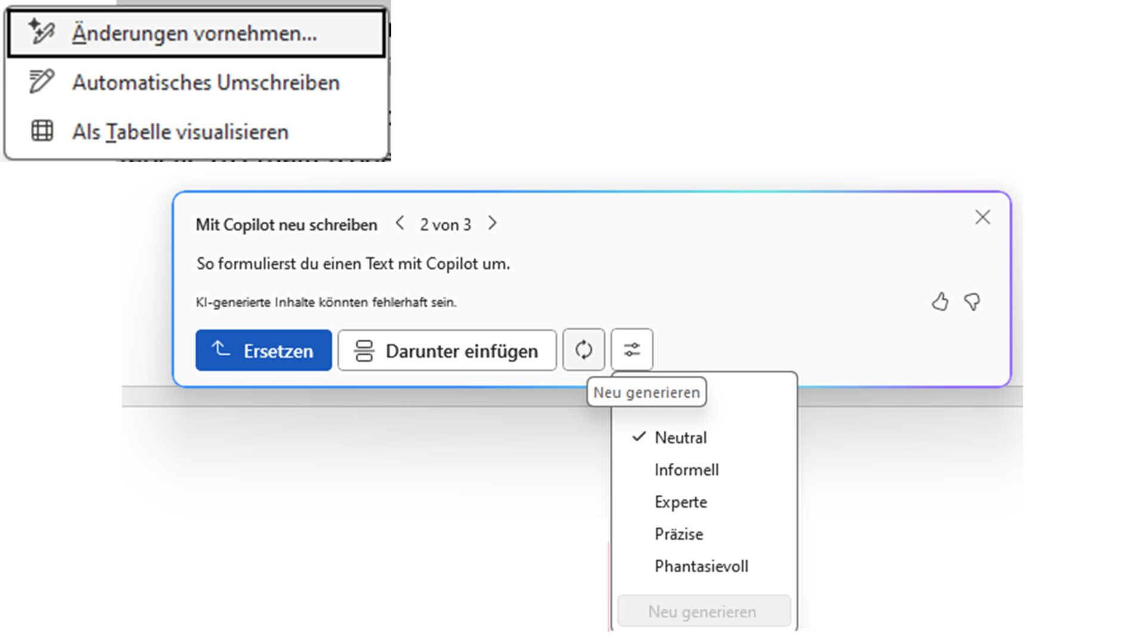Click the blue Ersetzen button
Viewport: 1145px width, 644px height.
click(x=264, y=351)
